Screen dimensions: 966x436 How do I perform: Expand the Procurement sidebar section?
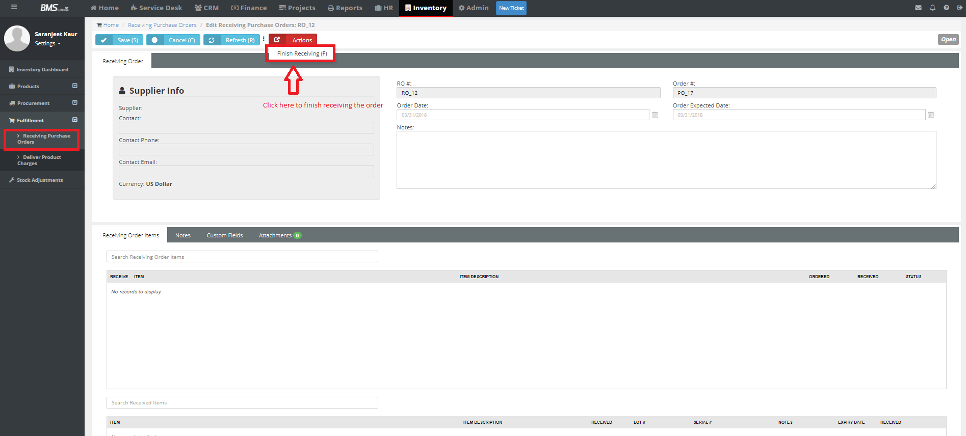75,102
